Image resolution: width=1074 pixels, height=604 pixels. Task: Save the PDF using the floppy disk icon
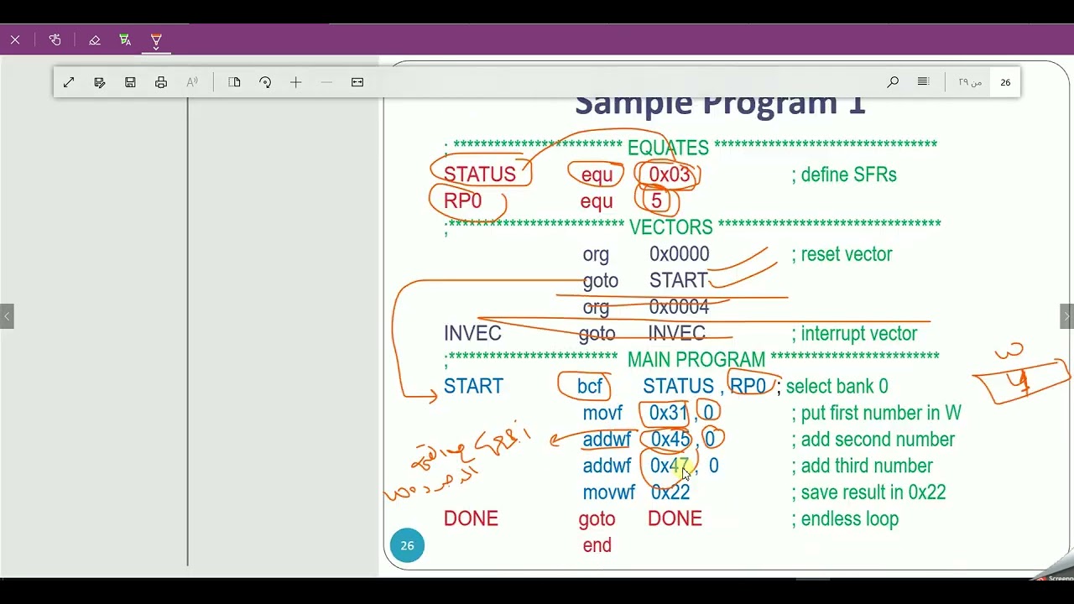[x=130, y=82]
